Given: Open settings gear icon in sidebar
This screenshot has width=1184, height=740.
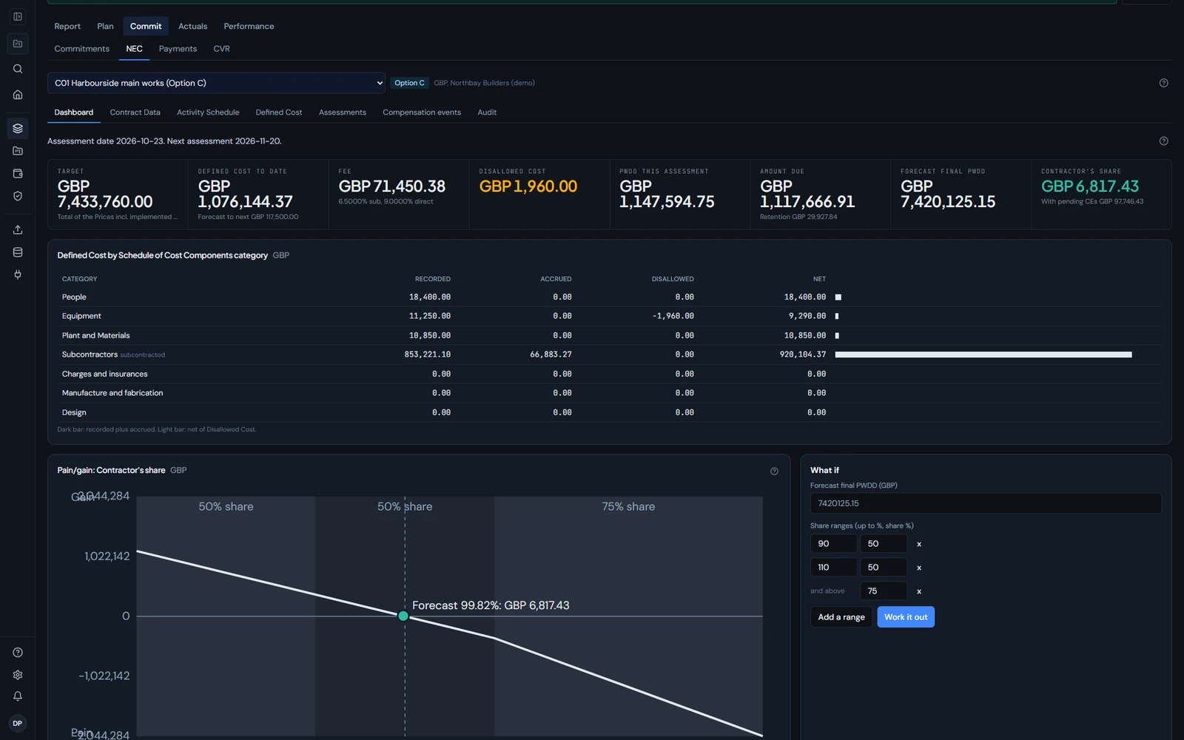Looking at the screenshot, I should coord(18,675).
